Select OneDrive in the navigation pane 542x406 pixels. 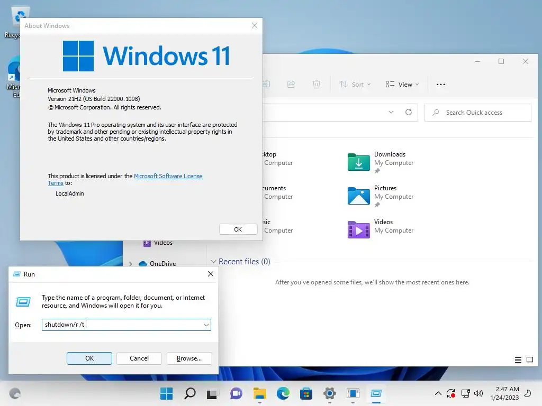click(x=162, y=263)
